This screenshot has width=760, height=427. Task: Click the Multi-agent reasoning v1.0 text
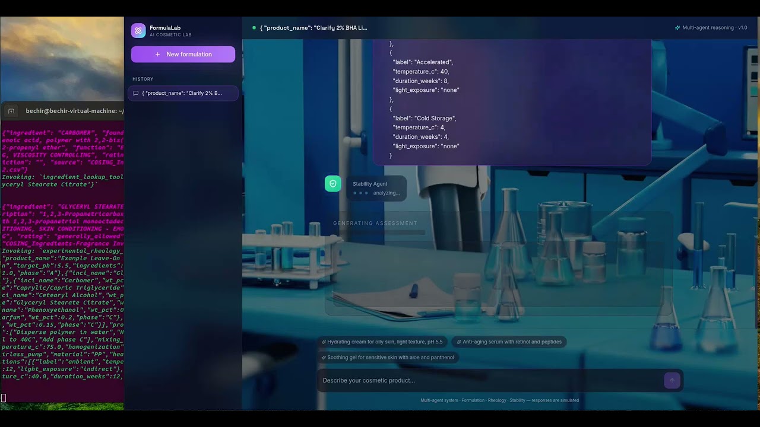pos(715,28)
